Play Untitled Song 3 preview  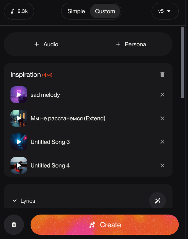coord(19,142)
